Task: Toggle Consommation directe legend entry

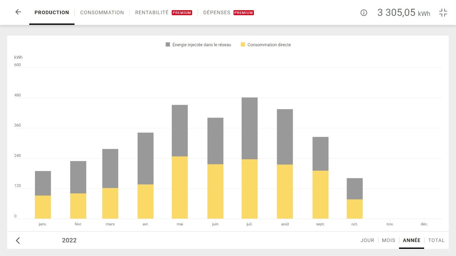Action: coord(269,45)
